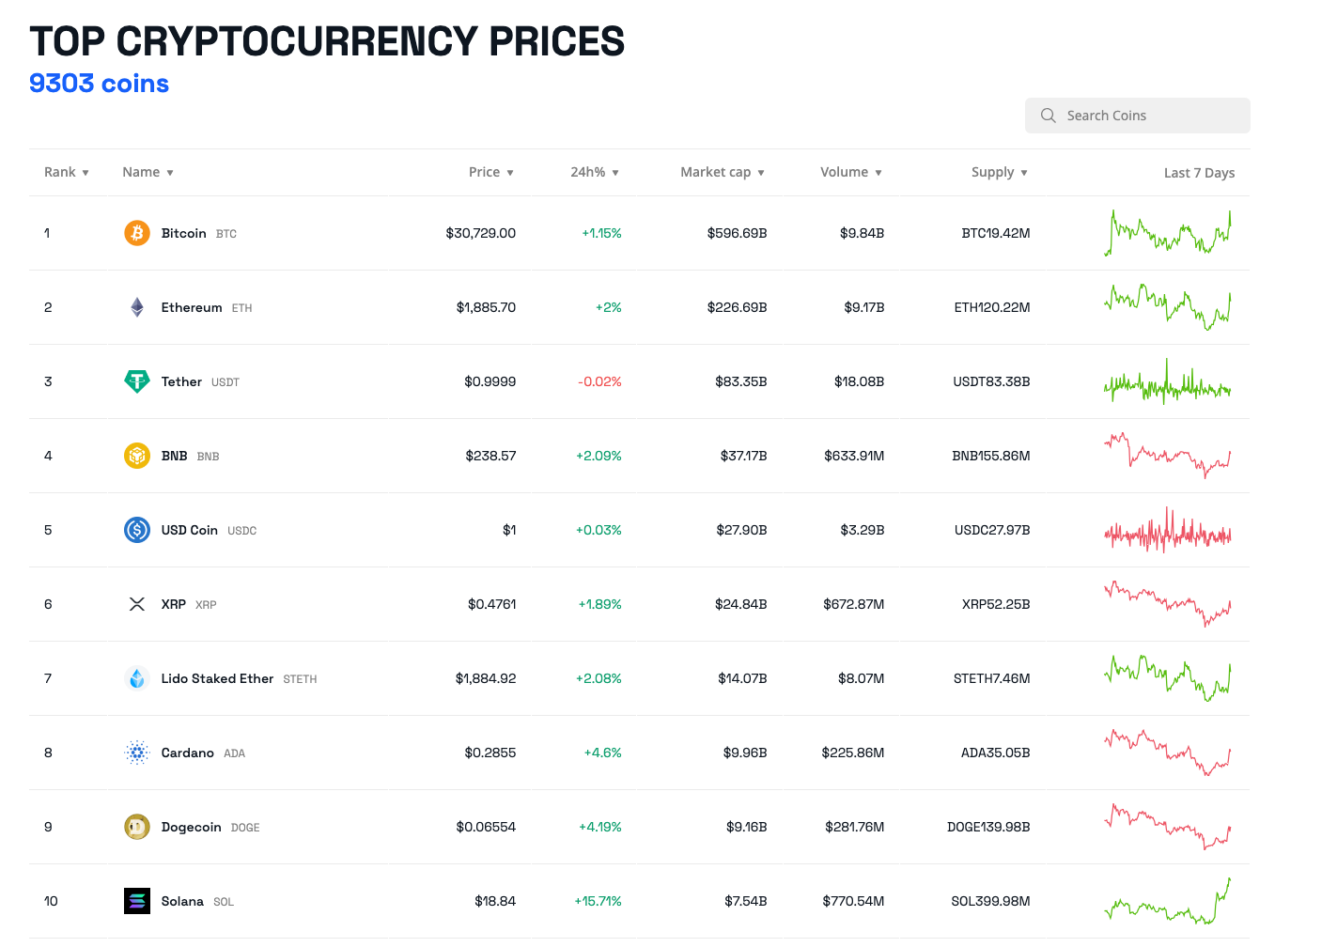Click the Dogecoin logo icon
The height and width of the screenshot is (947, 1337).
pos(137,827)
